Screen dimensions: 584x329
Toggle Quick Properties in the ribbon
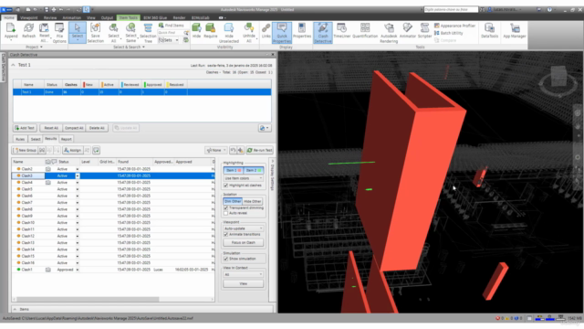point(282,33)
